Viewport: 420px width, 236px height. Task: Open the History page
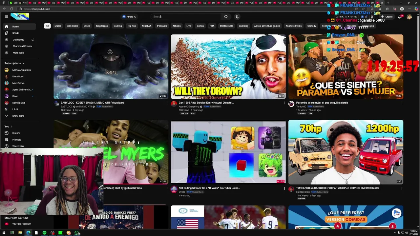point(19,133)
